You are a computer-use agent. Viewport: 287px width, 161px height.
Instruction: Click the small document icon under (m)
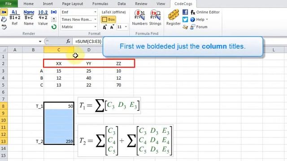pos(54,20)
